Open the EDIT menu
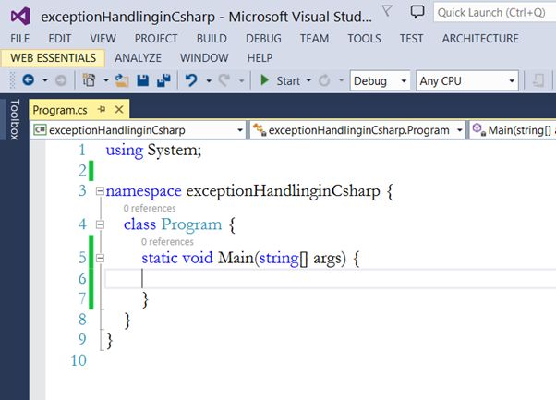Screen dimensions: 556x400 pyautogui.click(x=59, y=38)
